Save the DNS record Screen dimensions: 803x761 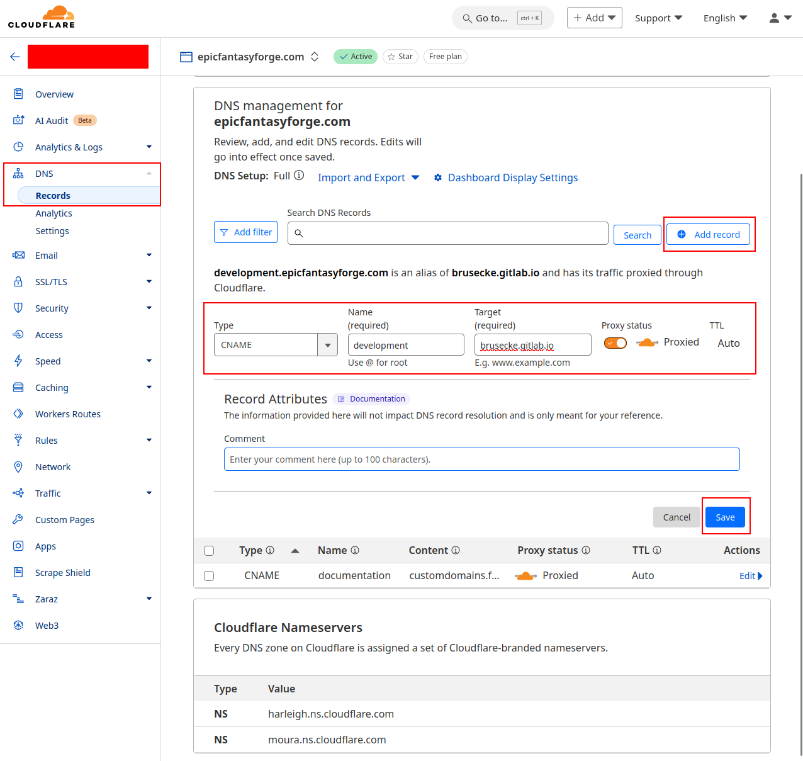coord(725,517)
